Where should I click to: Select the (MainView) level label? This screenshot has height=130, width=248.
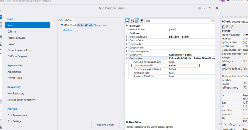click(x=70, y=25)
